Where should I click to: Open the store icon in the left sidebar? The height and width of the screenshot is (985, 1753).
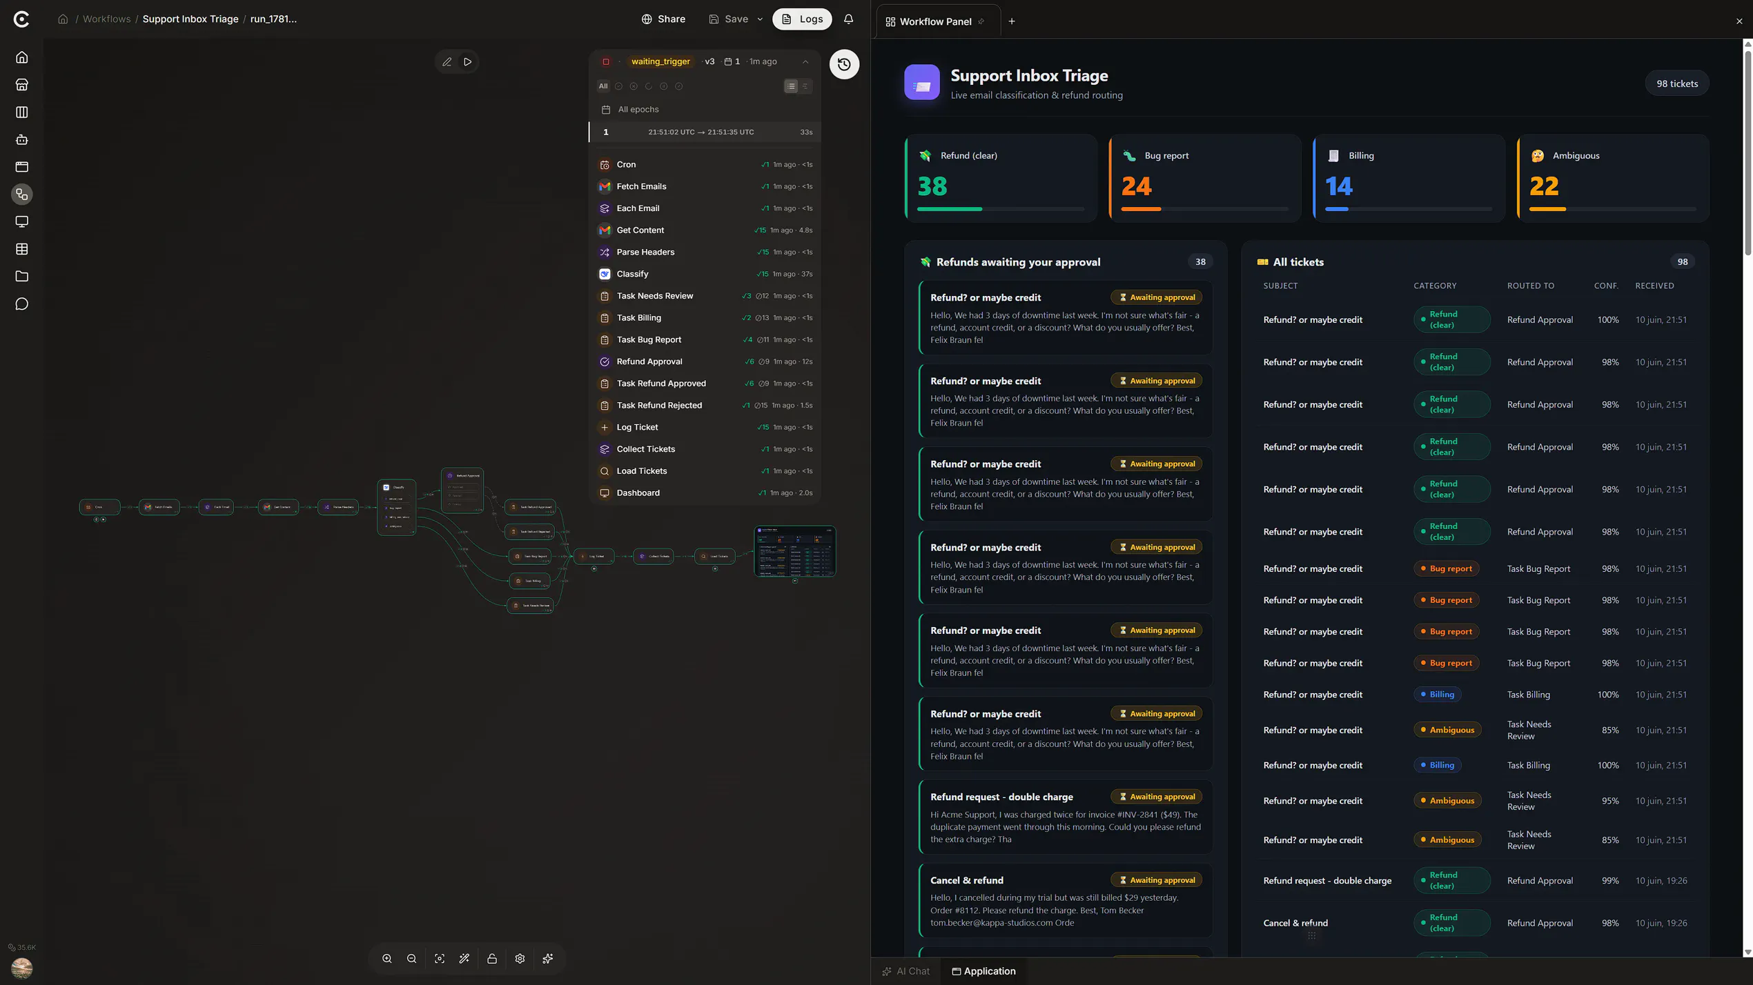(x=22, y=85)
